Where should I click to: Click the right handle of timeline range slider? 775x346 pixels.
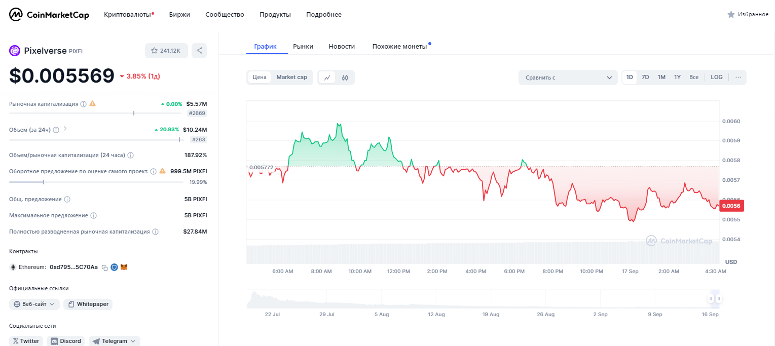coord(719,299)
